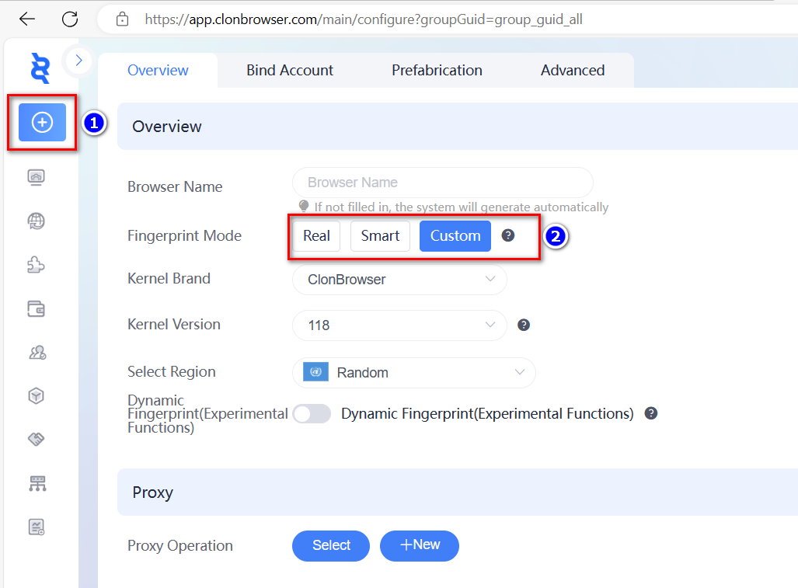This screenshot has width=798, height=588.
Task: Click the plus icon to create new browser
Action: (42, 122)
